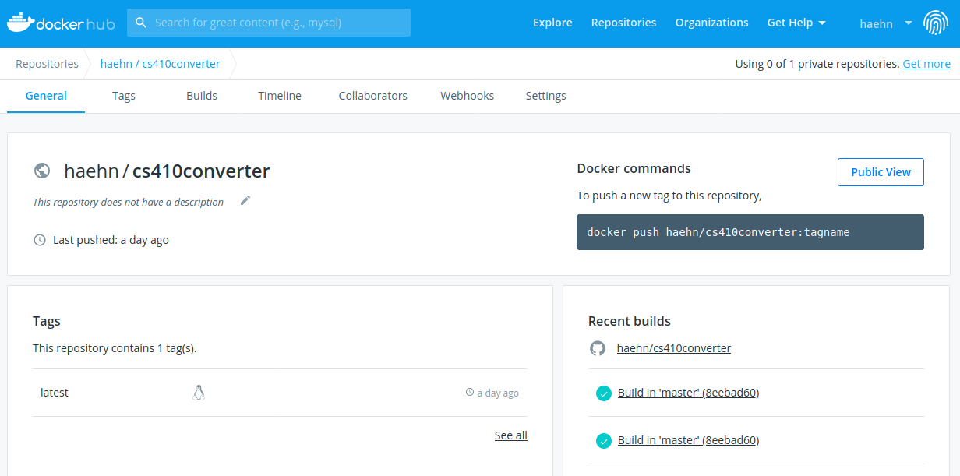Click the 'Last pushed: a day ago' text
Viewport: 960px width, 476px height.
pos(111,240)
